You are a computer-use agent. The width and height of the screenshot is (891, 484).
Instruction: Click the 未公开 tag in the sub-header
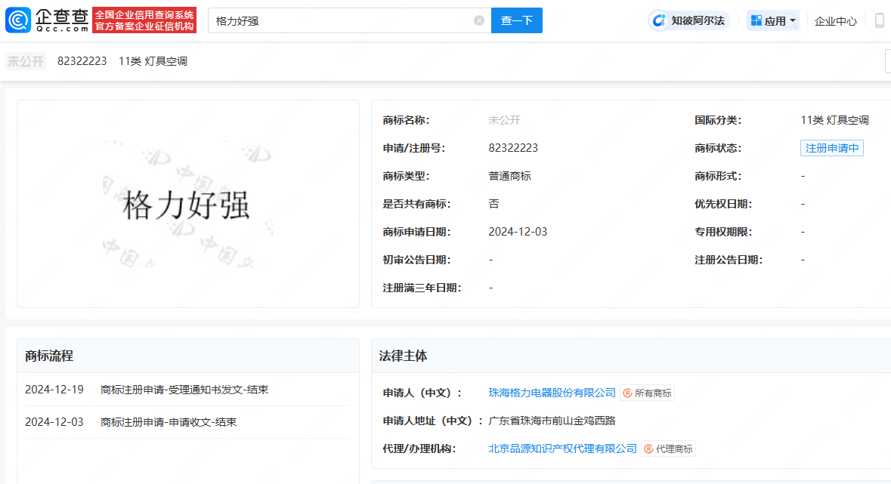pos(26,61)
